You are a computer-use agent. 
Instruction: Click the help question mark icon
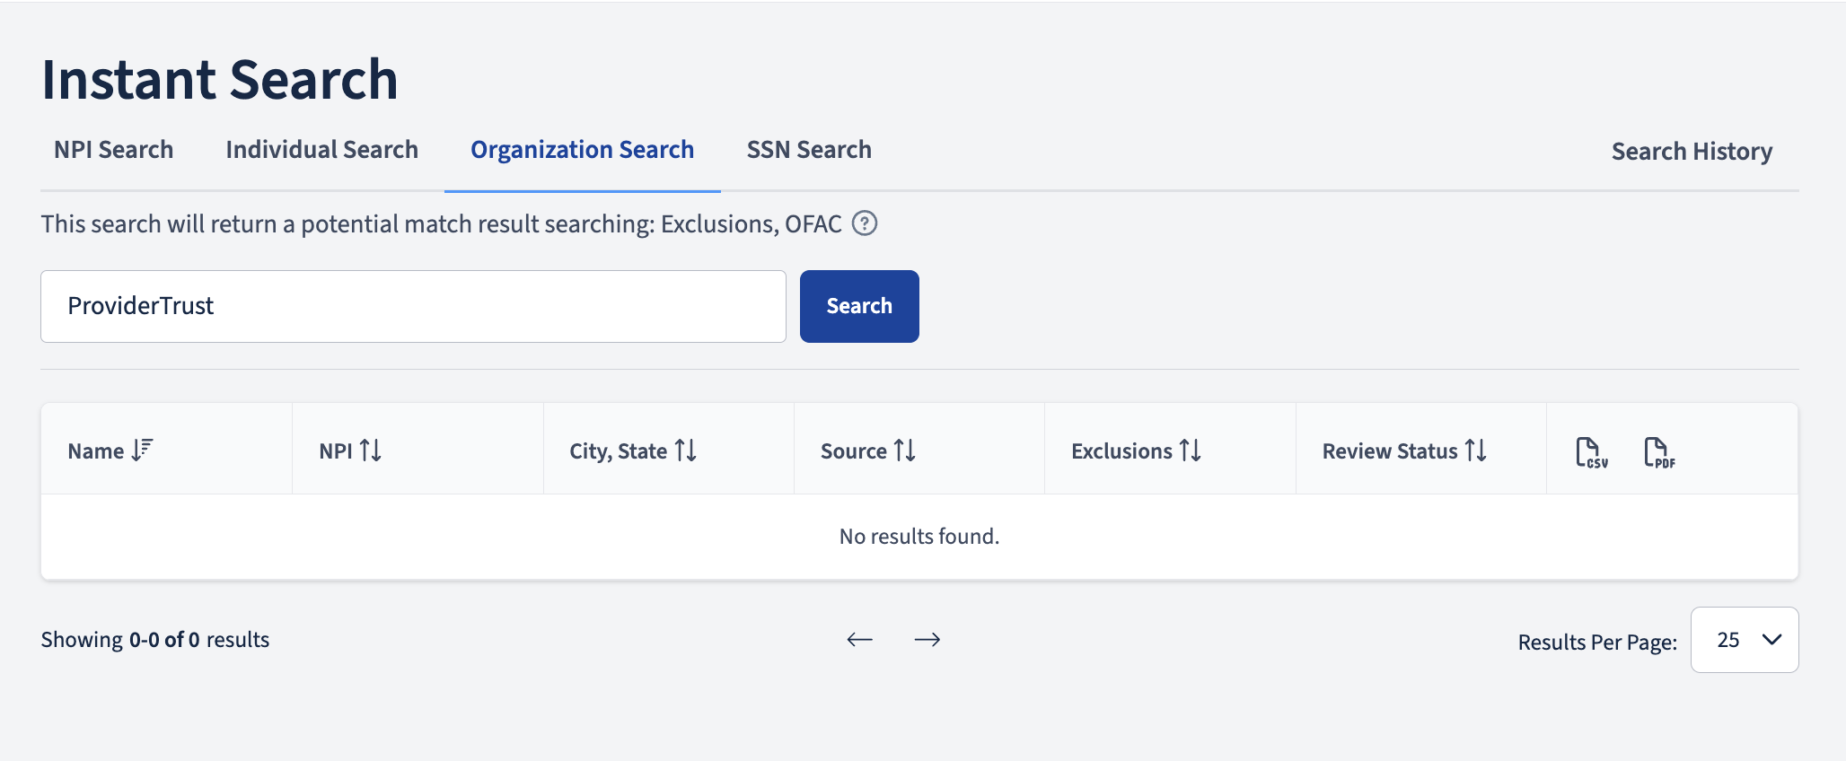click(864, 223)
